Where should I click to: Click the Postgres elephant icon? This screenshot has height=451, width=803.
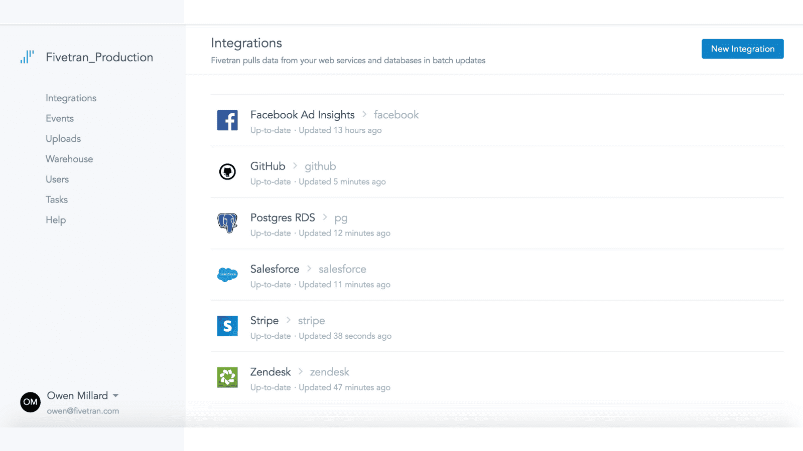[227, 223]
